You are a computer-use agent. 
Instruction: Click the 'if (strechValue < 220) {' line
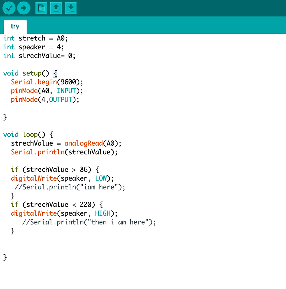[57, 205]
